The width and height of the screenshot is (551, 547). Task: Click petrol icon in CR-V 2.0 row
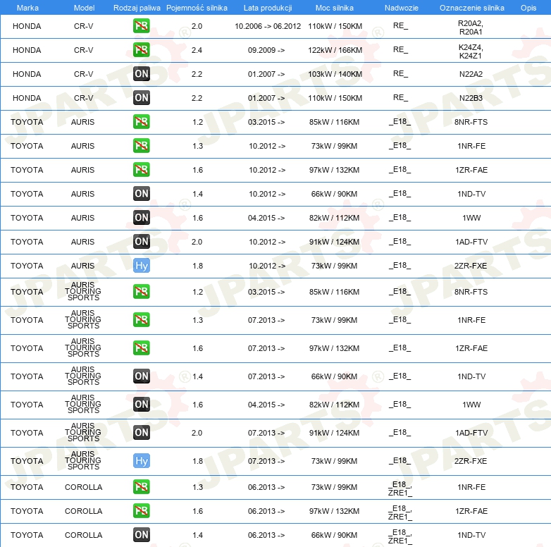[142, 26]
